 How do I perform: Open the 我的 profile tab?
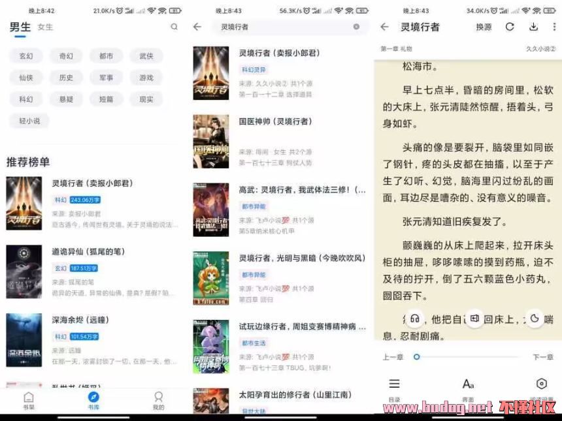point(158,401)
